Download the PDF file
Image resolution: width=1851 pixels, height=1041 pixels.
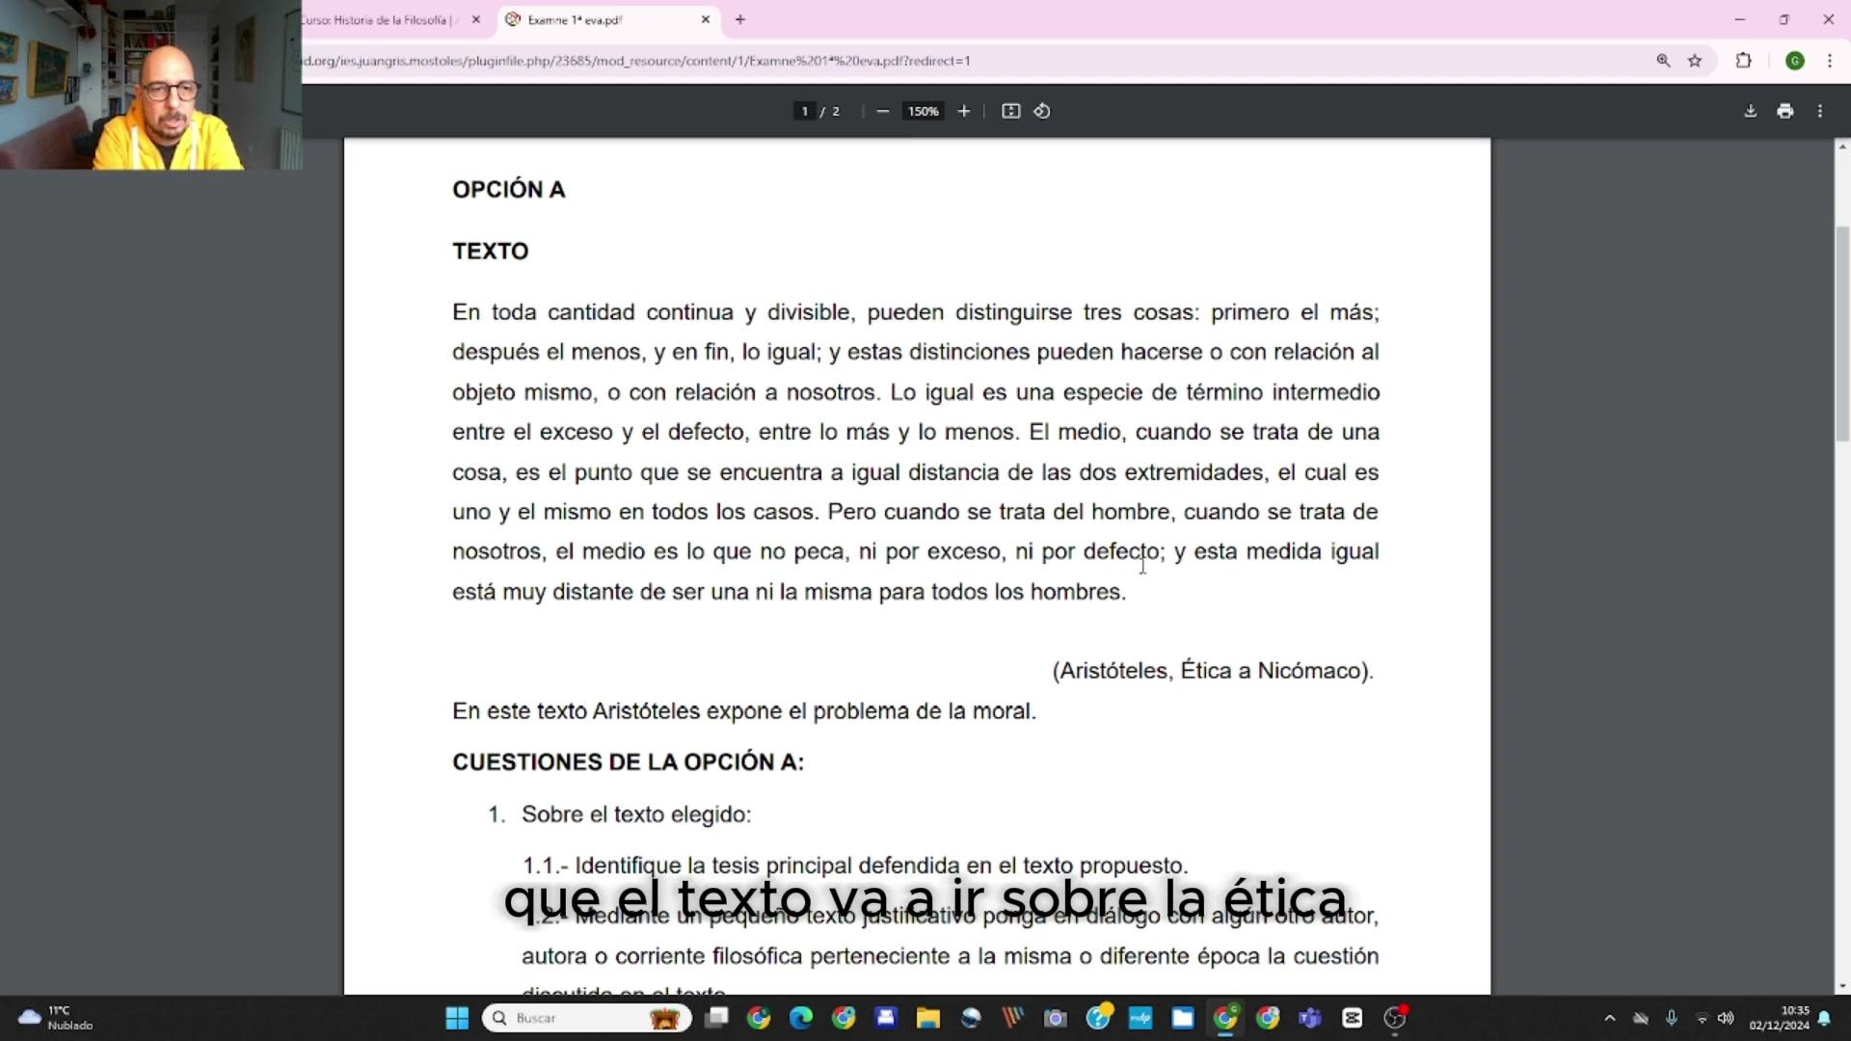tap(1750, 111)
